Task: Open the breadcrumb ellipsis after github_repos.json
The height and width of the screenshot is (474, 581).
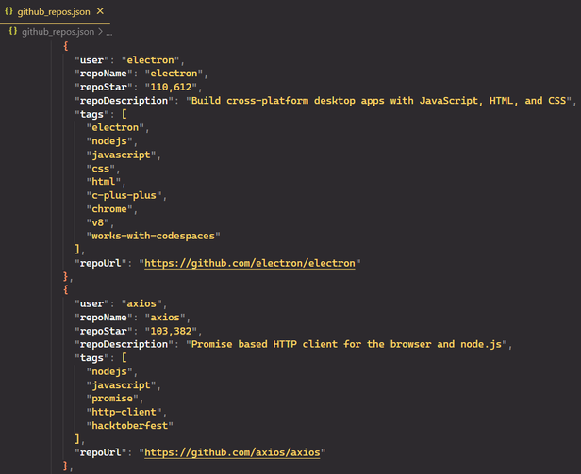Action: pos(109,33)
